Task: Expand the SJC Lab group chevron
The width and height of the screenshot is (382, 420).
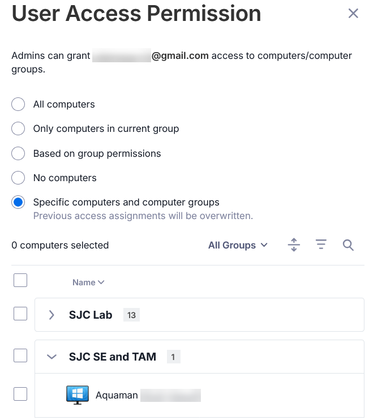Action: [x=51, y=315]
